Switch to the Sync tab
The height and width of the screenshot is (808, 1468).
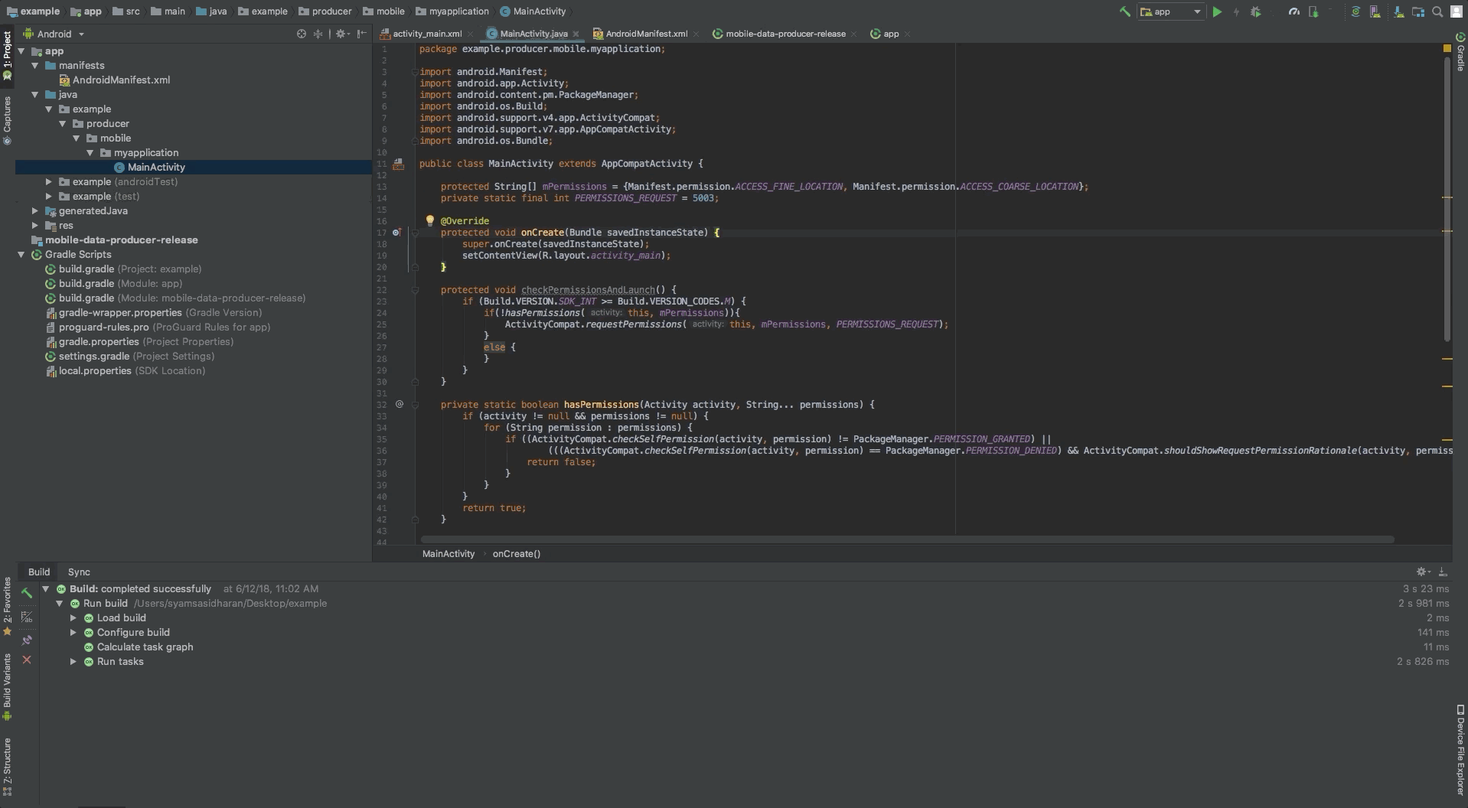point(79,572)
